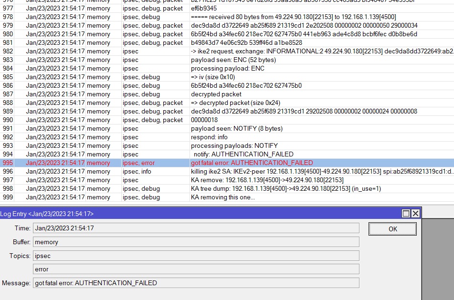Image resolution: width=454 pixels, height=300 pixels.
Task: Click the Topics field showing error
Action: 196,269
